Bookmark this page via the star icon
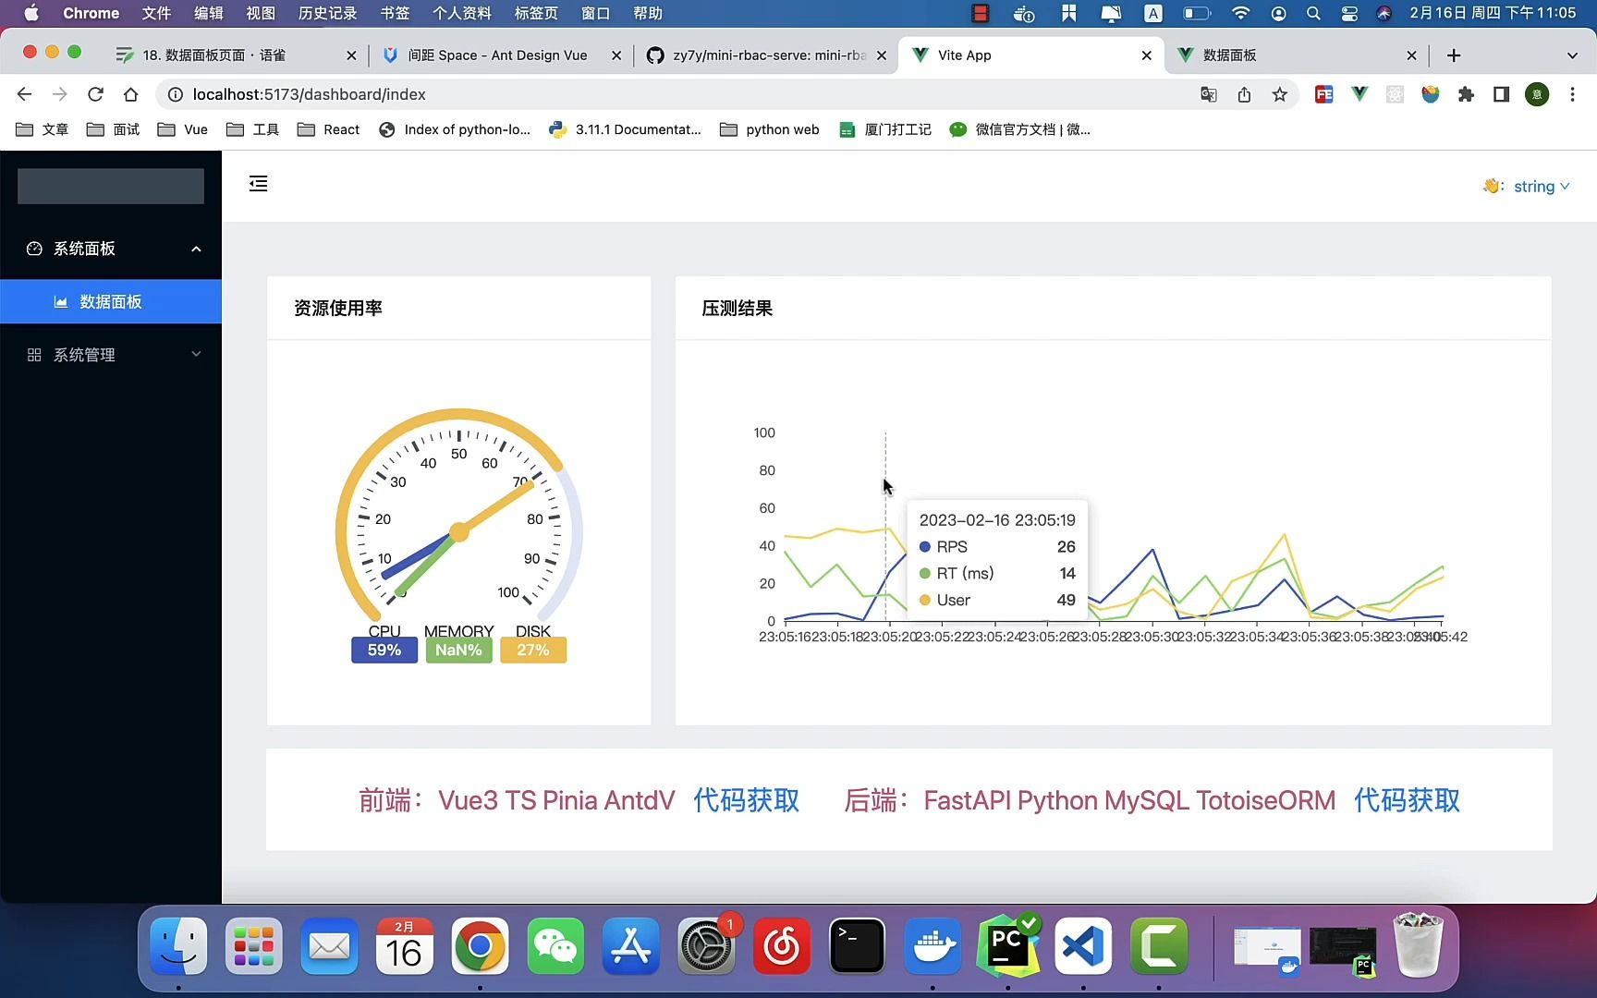The height and width of the screenshot is (998, 1597). click(x=1279, y=93)
